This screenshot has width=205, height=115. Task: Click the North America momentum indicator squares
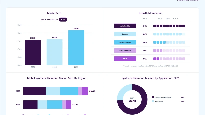169,42
